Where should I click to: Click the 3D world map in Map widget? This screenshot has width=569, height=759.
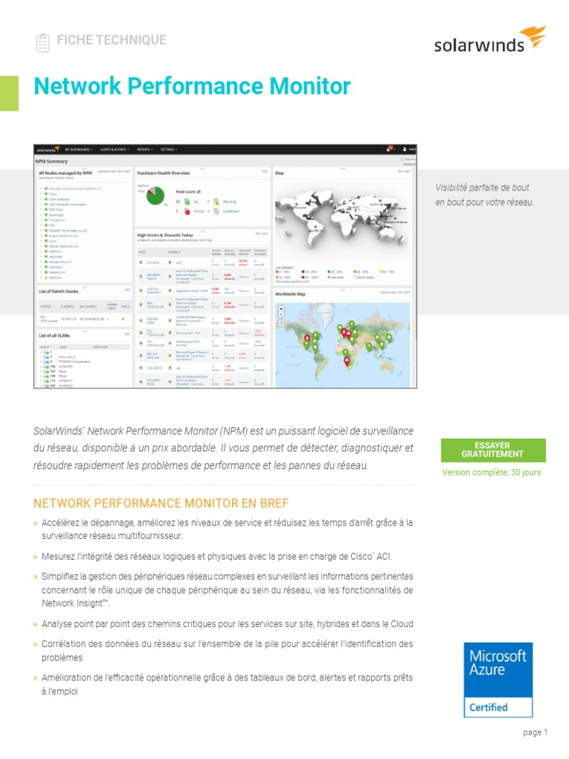342,219
